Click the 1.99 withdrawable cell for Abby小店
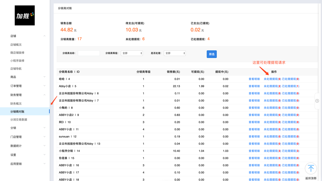 [x=201, y=86]
